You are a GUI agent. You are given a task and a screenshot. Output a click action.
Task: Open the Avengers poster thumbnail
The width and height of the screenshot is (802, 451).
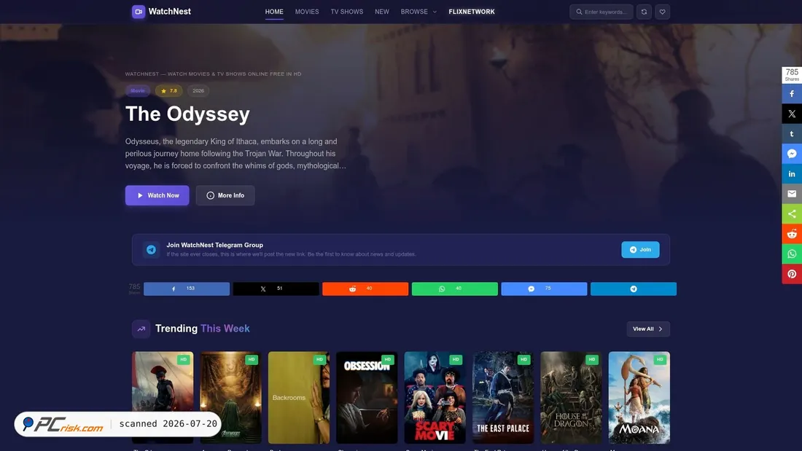230,397
